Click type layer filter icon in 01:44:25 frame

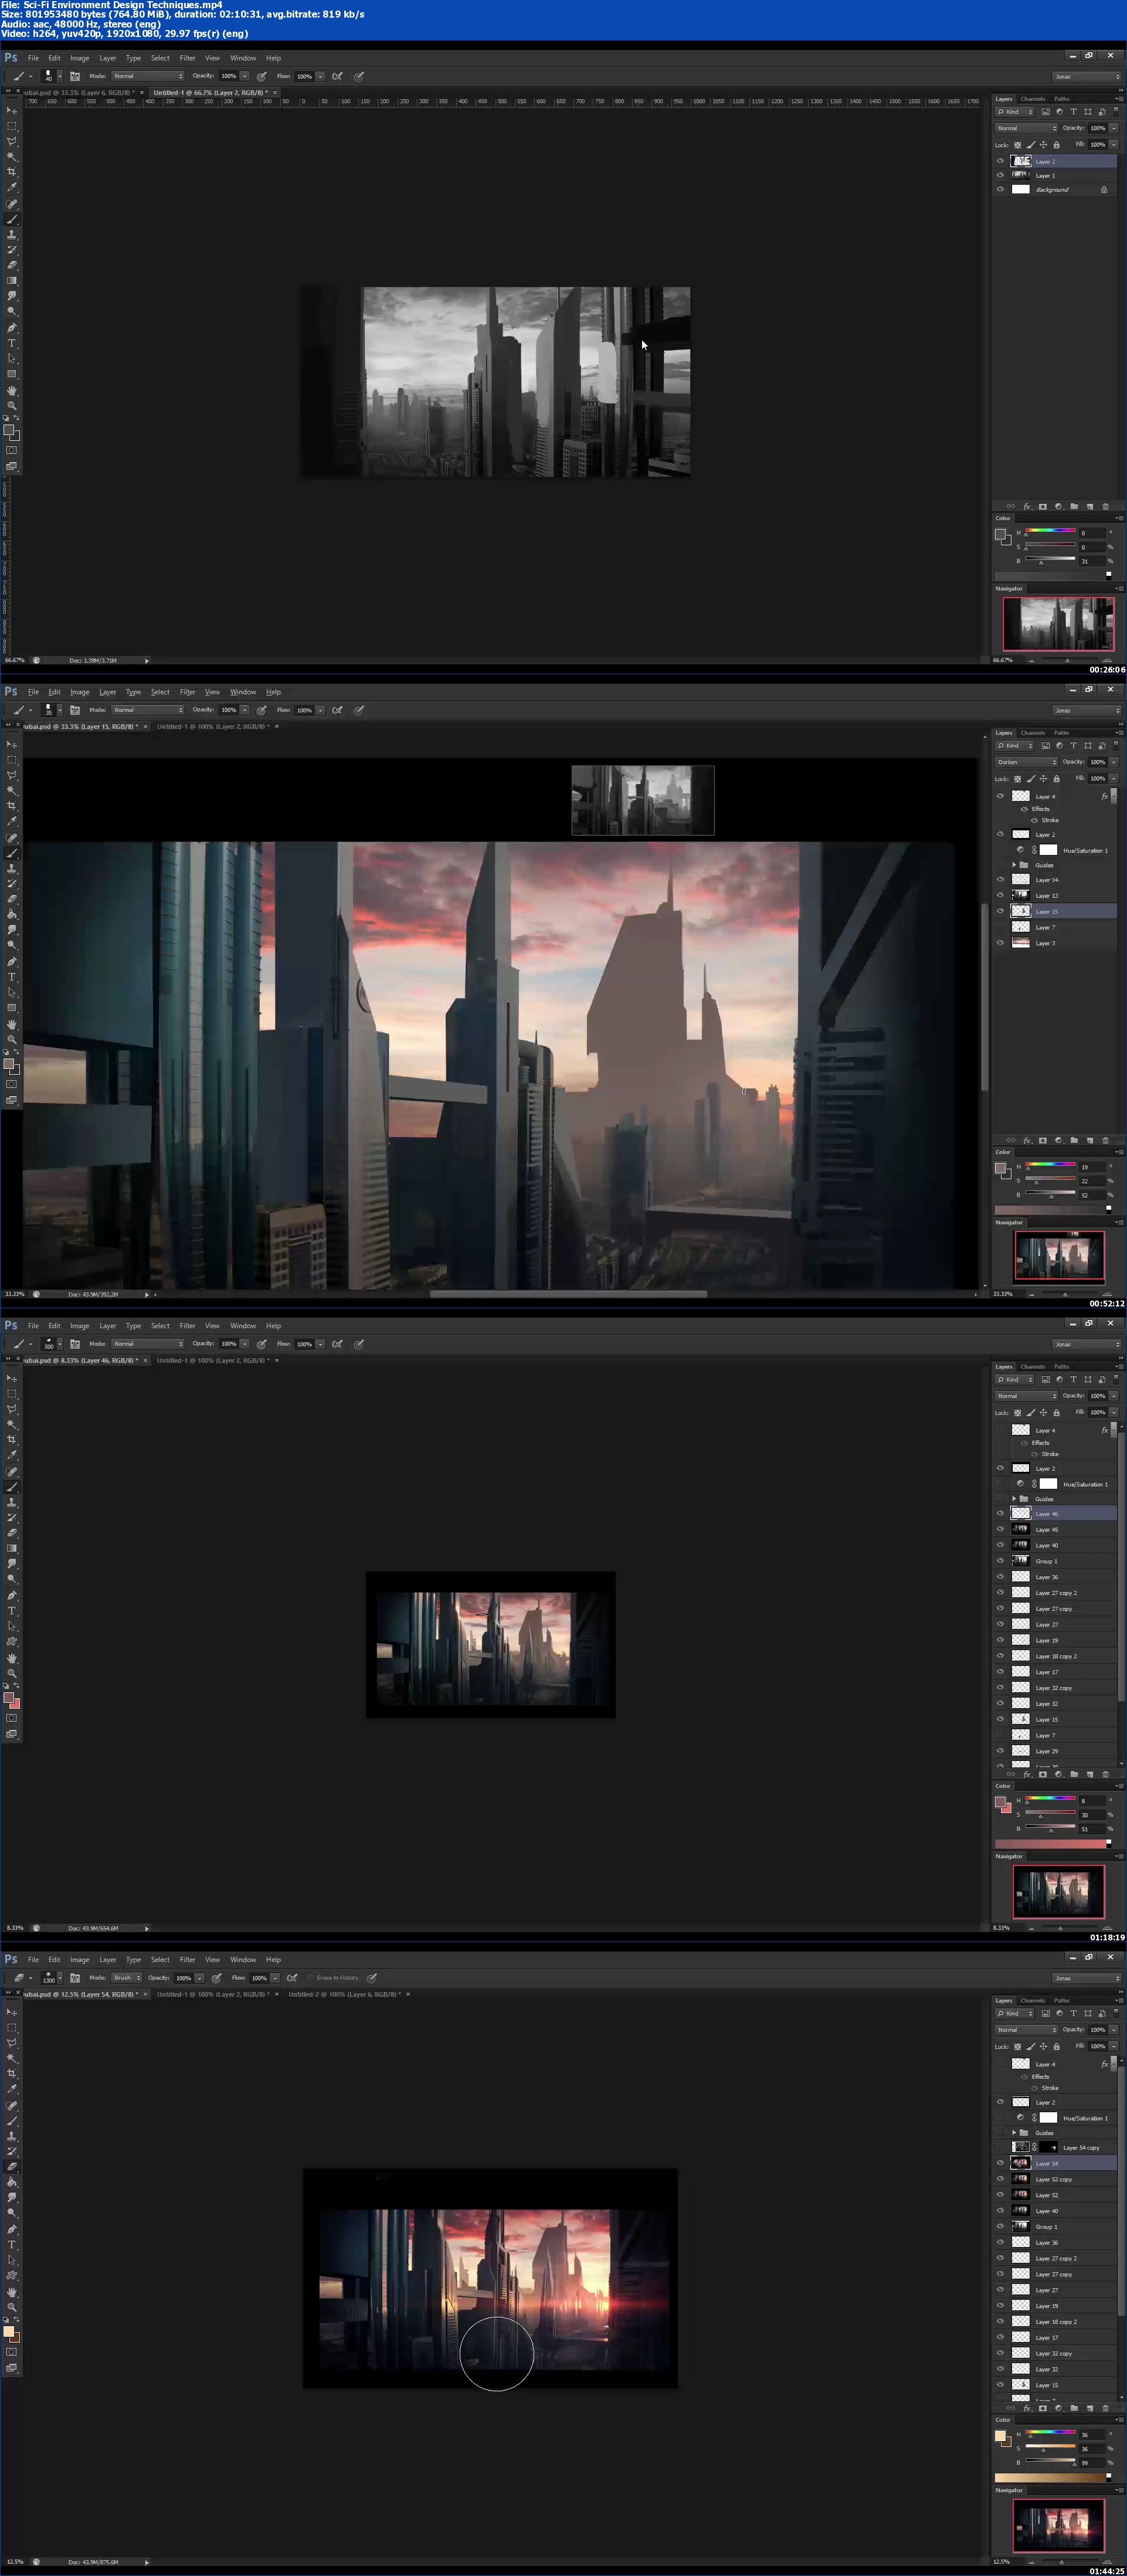pyautogui.click(x=1073, y=2013)
